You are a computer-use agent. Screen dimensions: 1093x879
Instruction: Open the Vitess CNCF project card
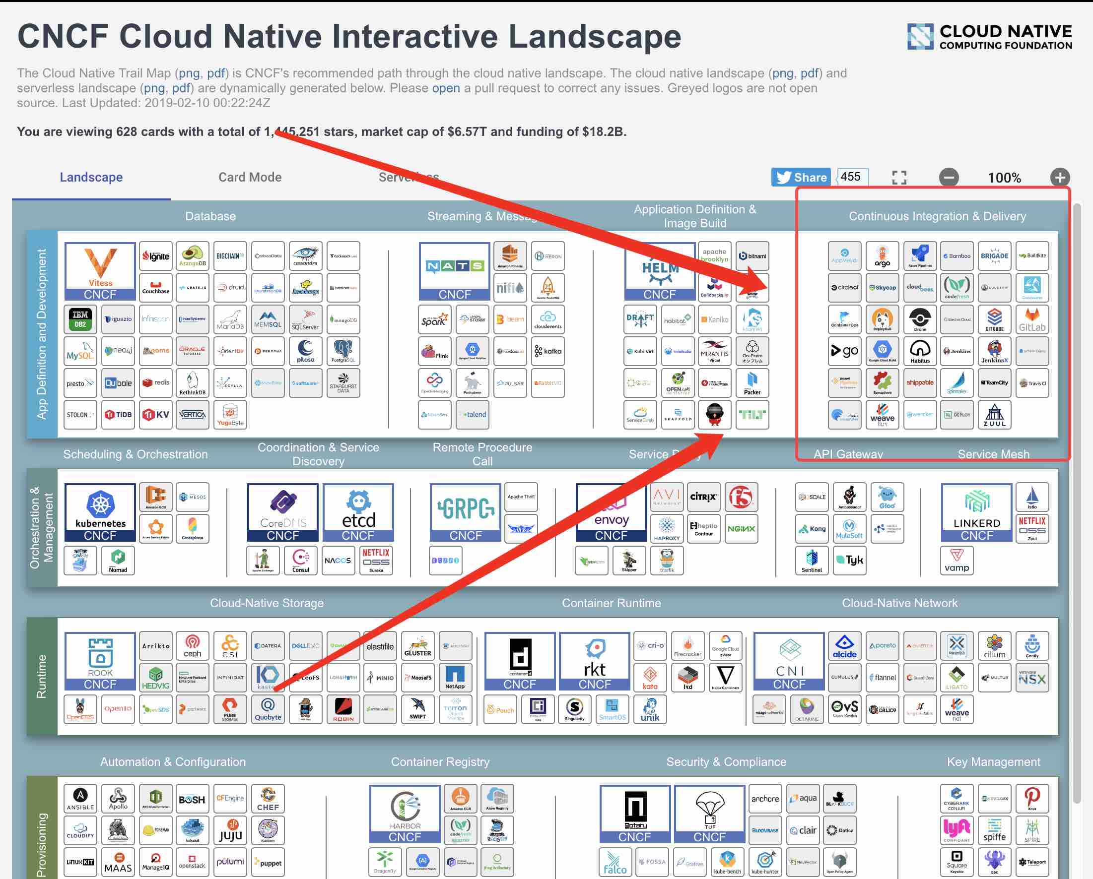point(100,271)
